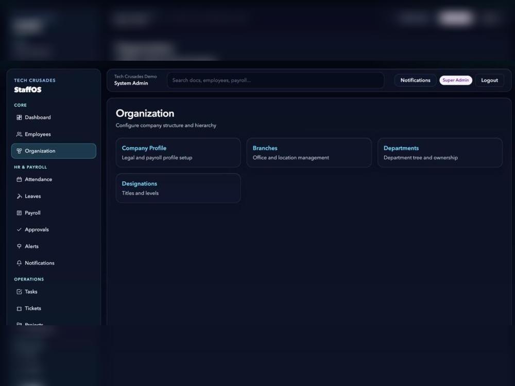Open Tasks under Operations
The height and width of the screenshot is (386, 515).
coord(54,292)
